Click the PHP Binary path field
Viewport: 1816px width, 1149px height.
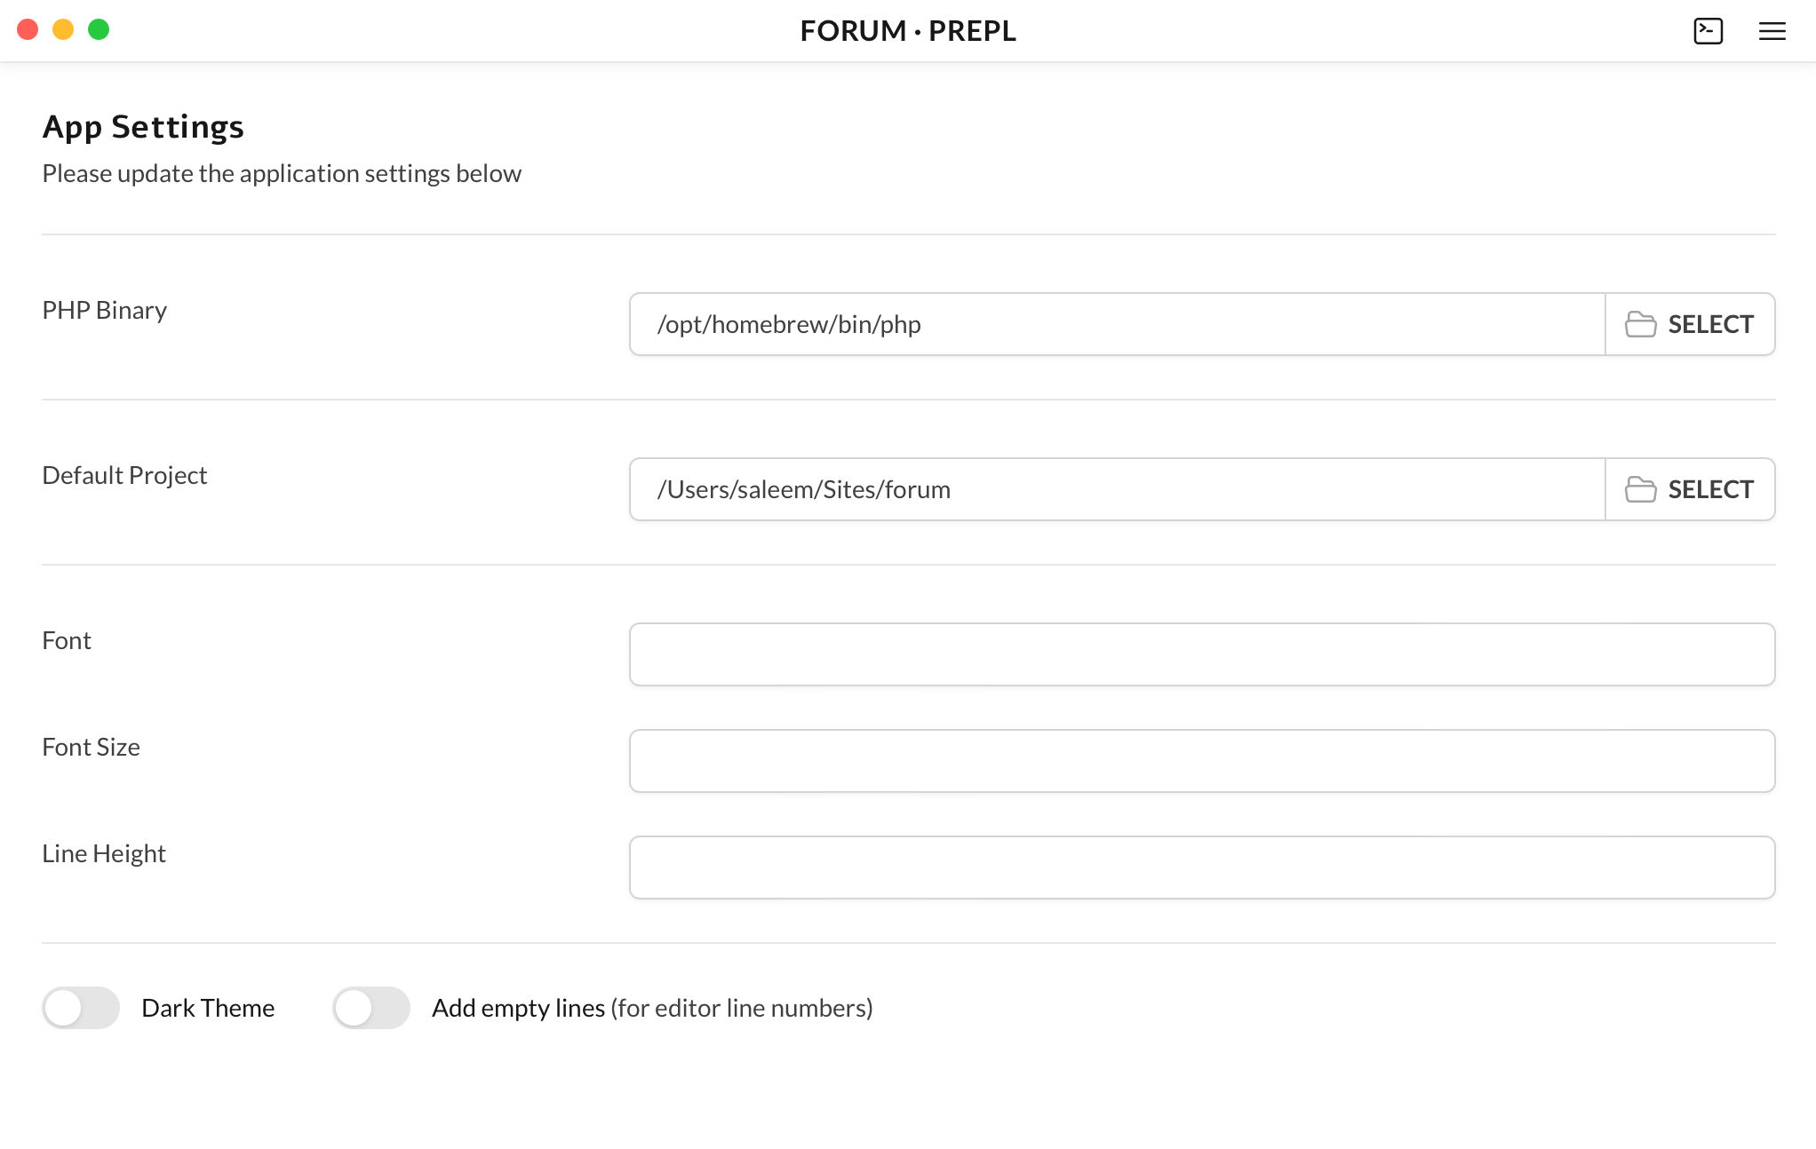tap(1117, 324)
